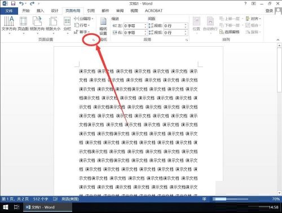Screen dimensions: 282x213
Task: Click in the left indent 左 field
Action: coord(134,26)
